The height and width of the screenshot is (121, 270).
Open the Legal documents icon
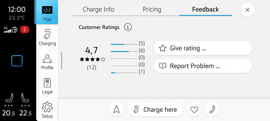(47, 86)
